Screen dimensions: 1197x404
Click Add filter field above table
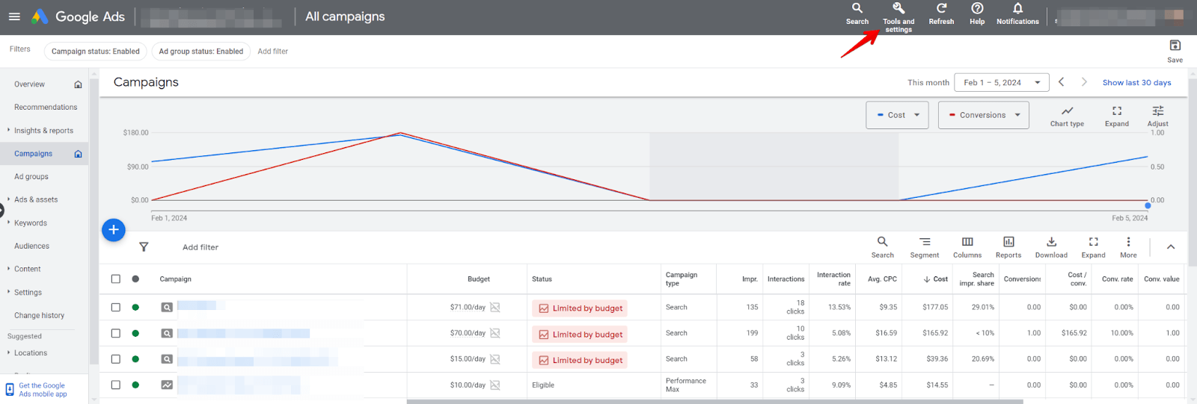click(x=200, y=247)
